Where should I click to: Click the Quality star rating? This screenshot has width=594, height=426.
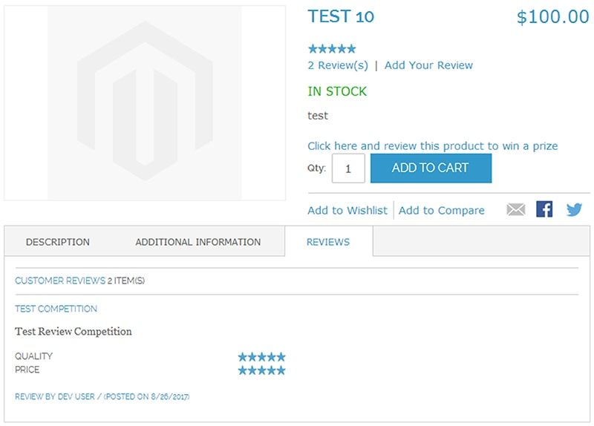coord(261,357)
